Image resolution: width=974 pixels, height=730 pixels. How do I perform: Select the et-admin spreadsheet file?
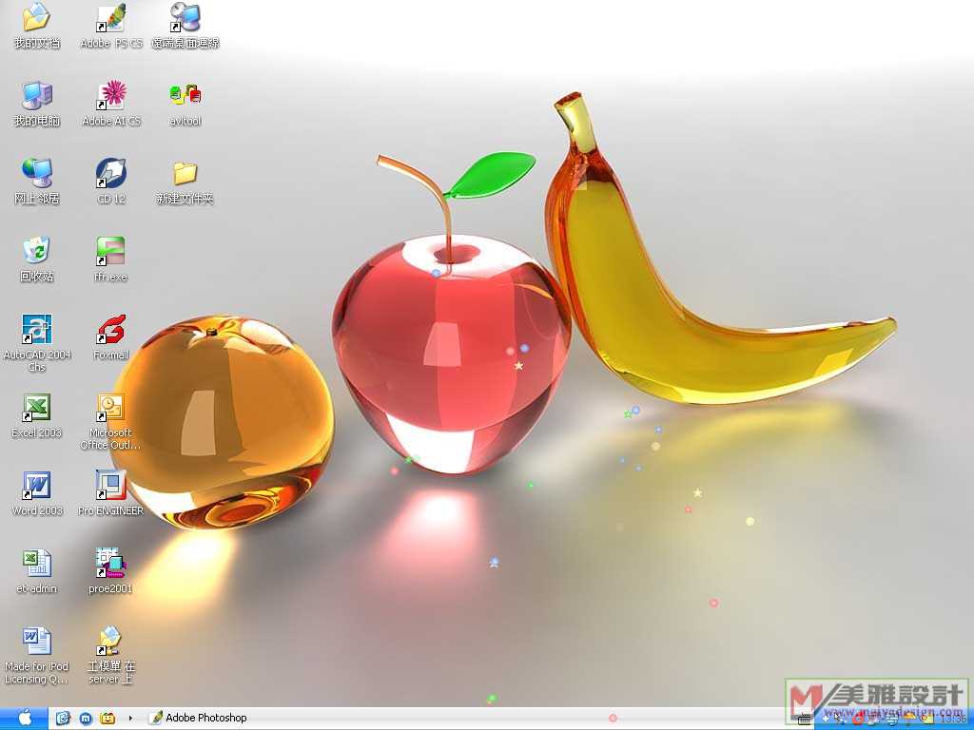point(37,564)
